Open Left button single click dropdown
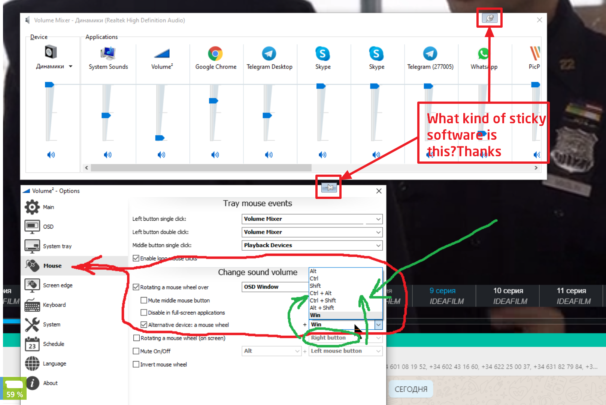The image size is (606, 405). (x=312, y=219)
